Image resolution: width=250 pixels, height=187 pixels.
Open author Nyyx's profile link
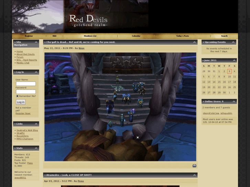[81, 48]
